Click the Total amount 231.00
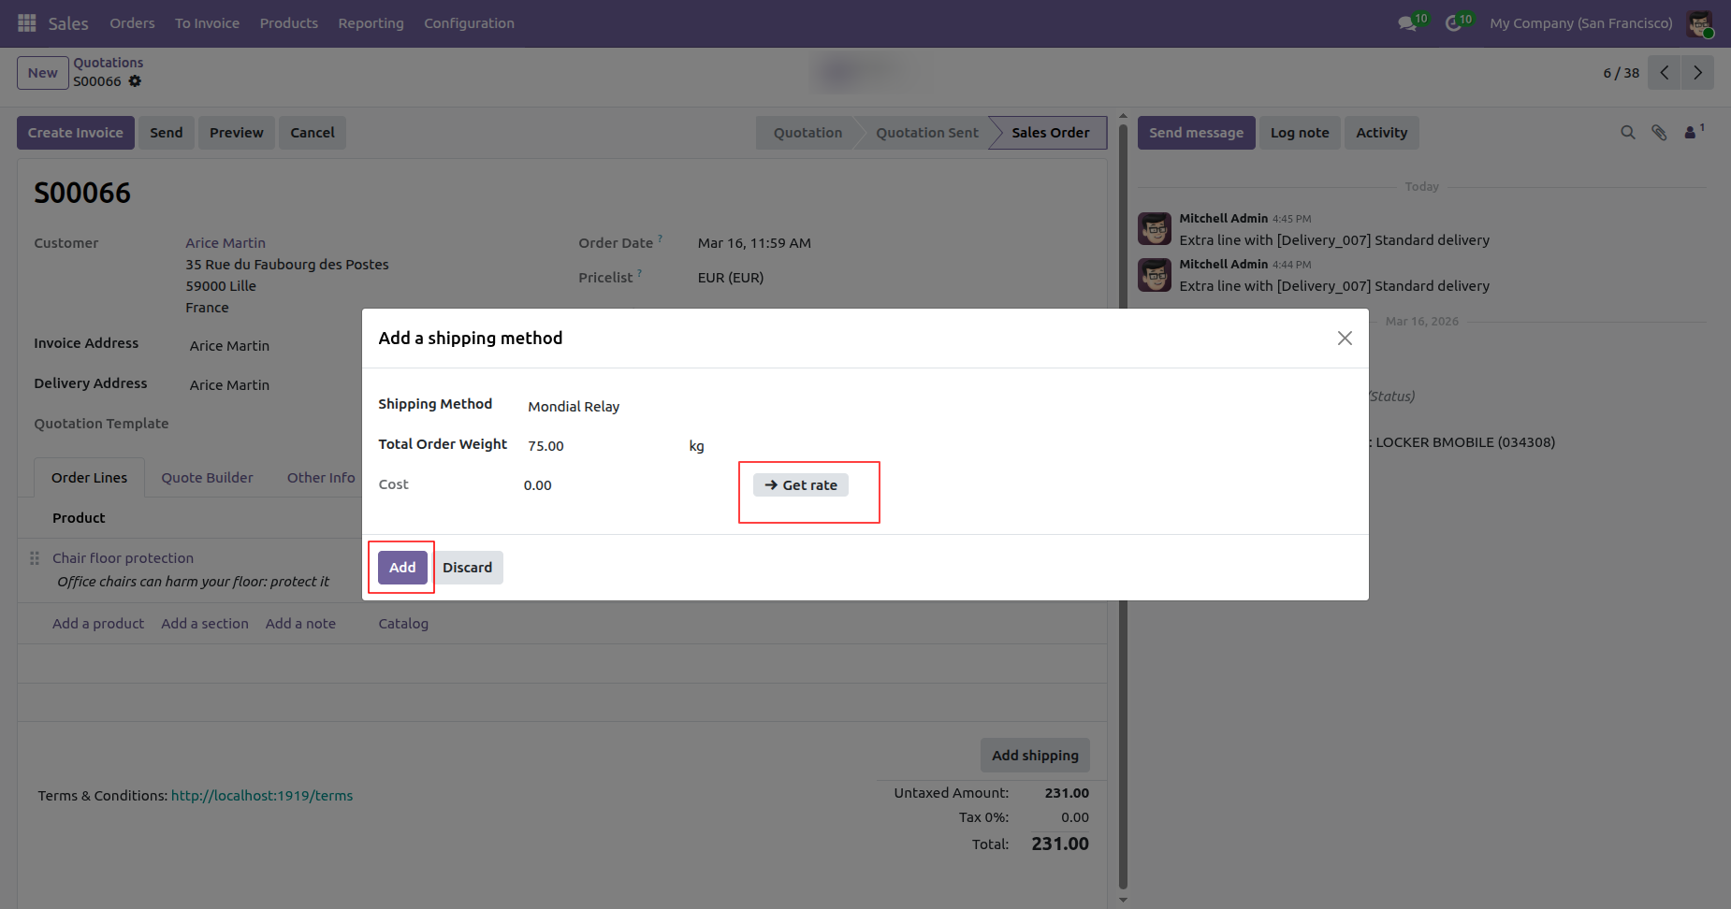 (1060, 844)
